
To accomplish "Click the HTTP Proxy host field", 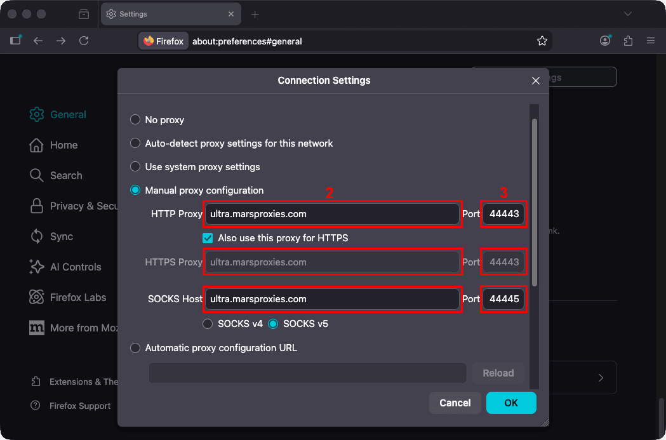I will pyautogui.click(x=331, y=214).
